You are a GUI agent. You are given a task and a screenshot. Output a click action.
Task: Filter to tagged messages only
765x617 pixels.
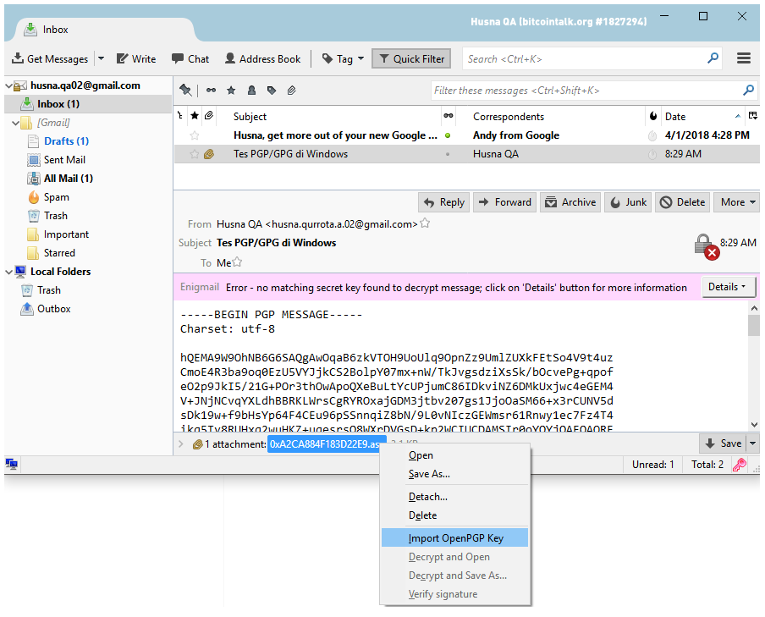272,90
